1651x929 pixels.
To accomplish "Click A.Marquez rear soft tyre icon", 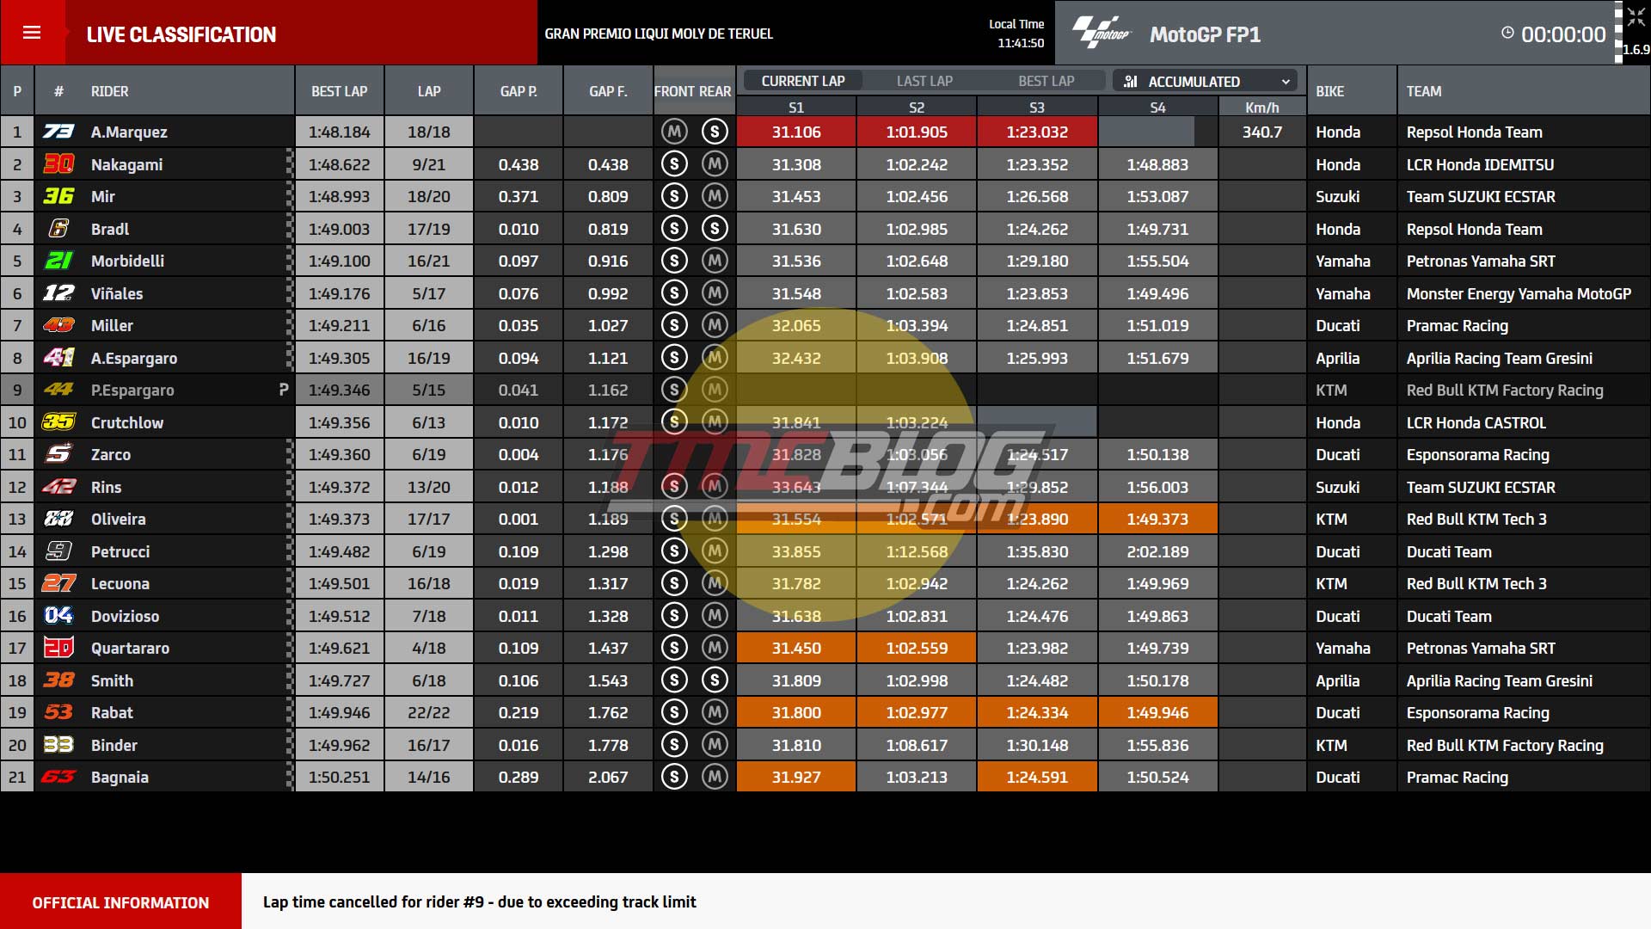I will [x=715, y=132].
